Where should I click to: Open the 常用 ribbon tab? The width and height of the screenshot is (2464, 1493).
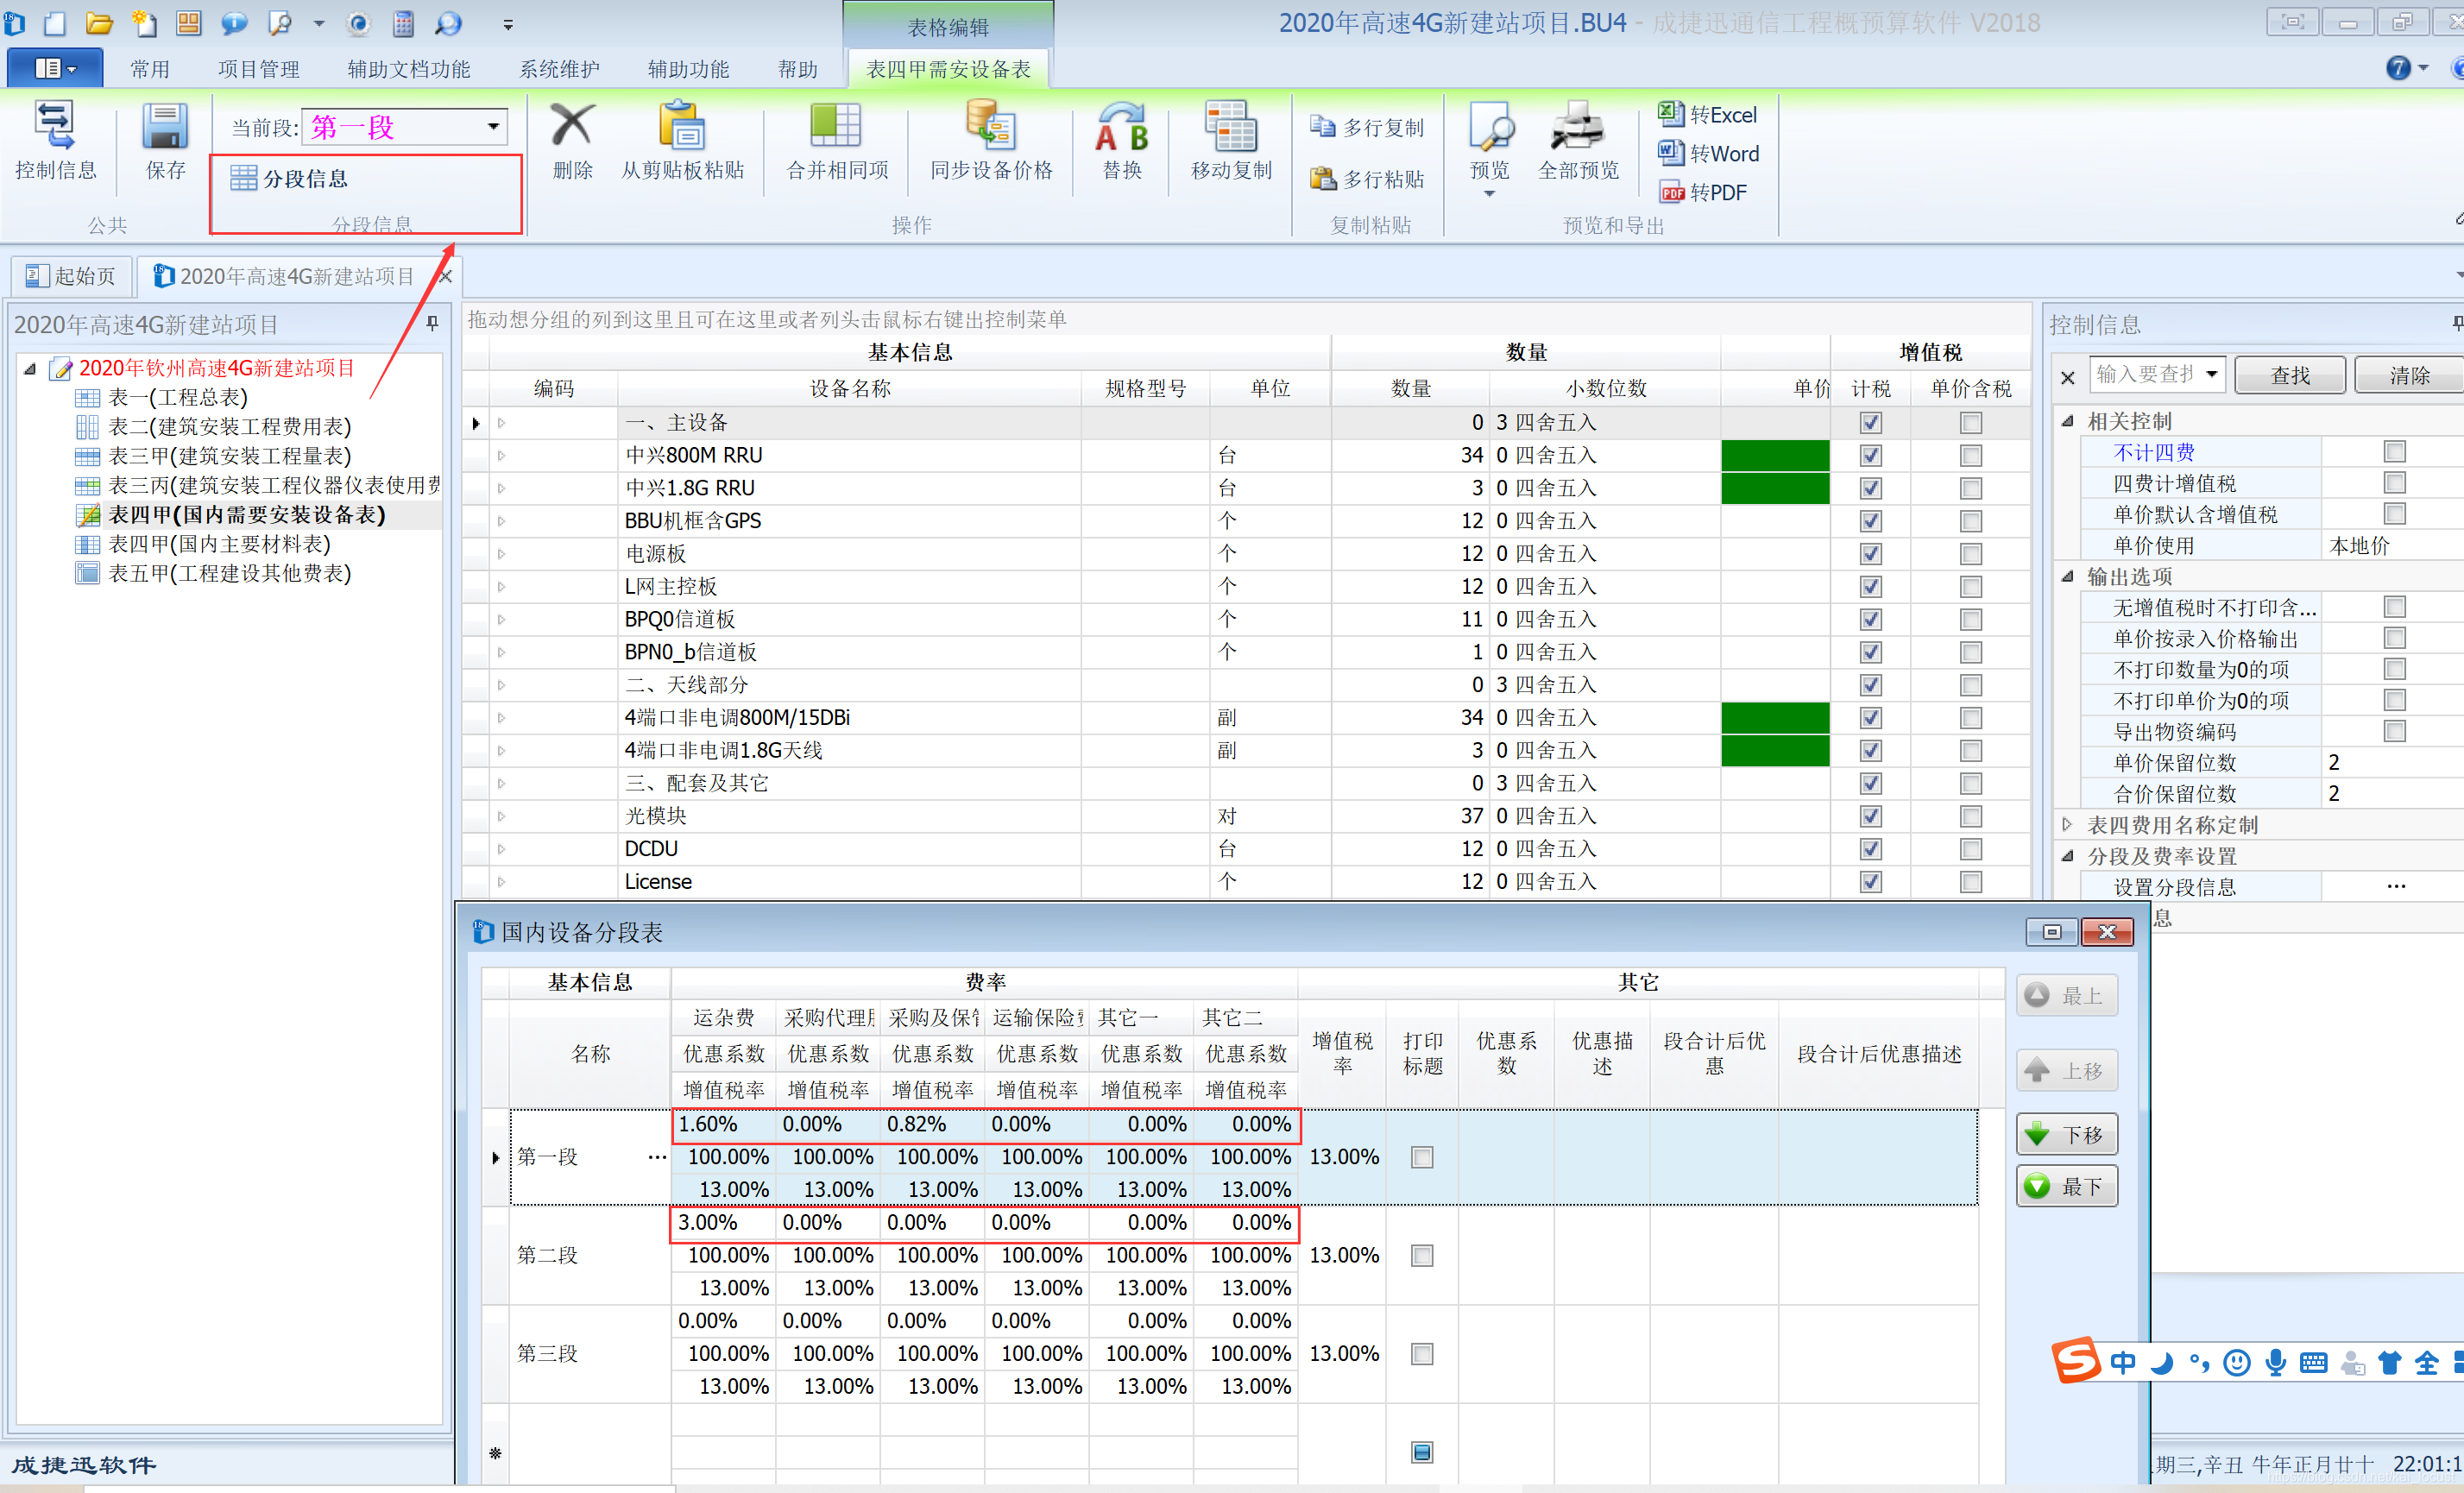pyautogui.click(x=150, y=69)
